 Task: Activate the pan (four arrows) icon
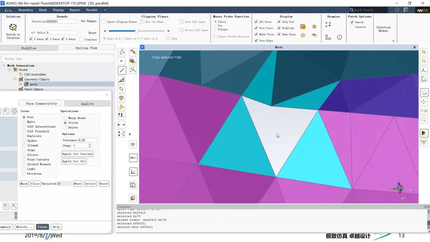(x=424, y=102)
